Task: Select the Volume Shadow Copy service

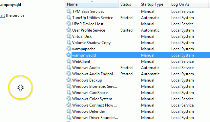Action: point(91,43)
